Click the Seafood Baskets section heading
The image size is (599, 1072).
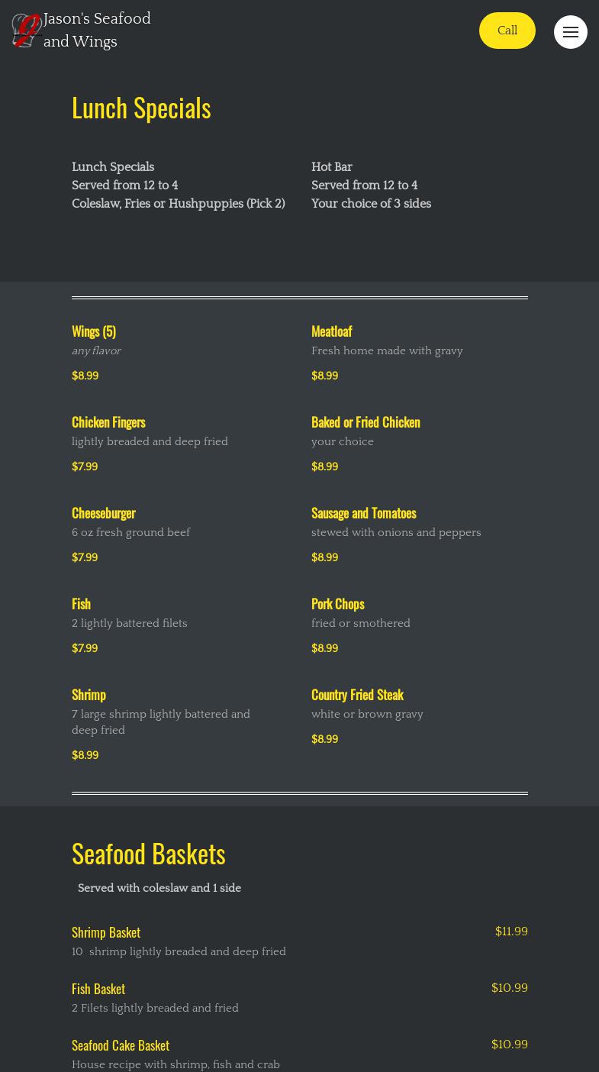click(x=149, y=854)
